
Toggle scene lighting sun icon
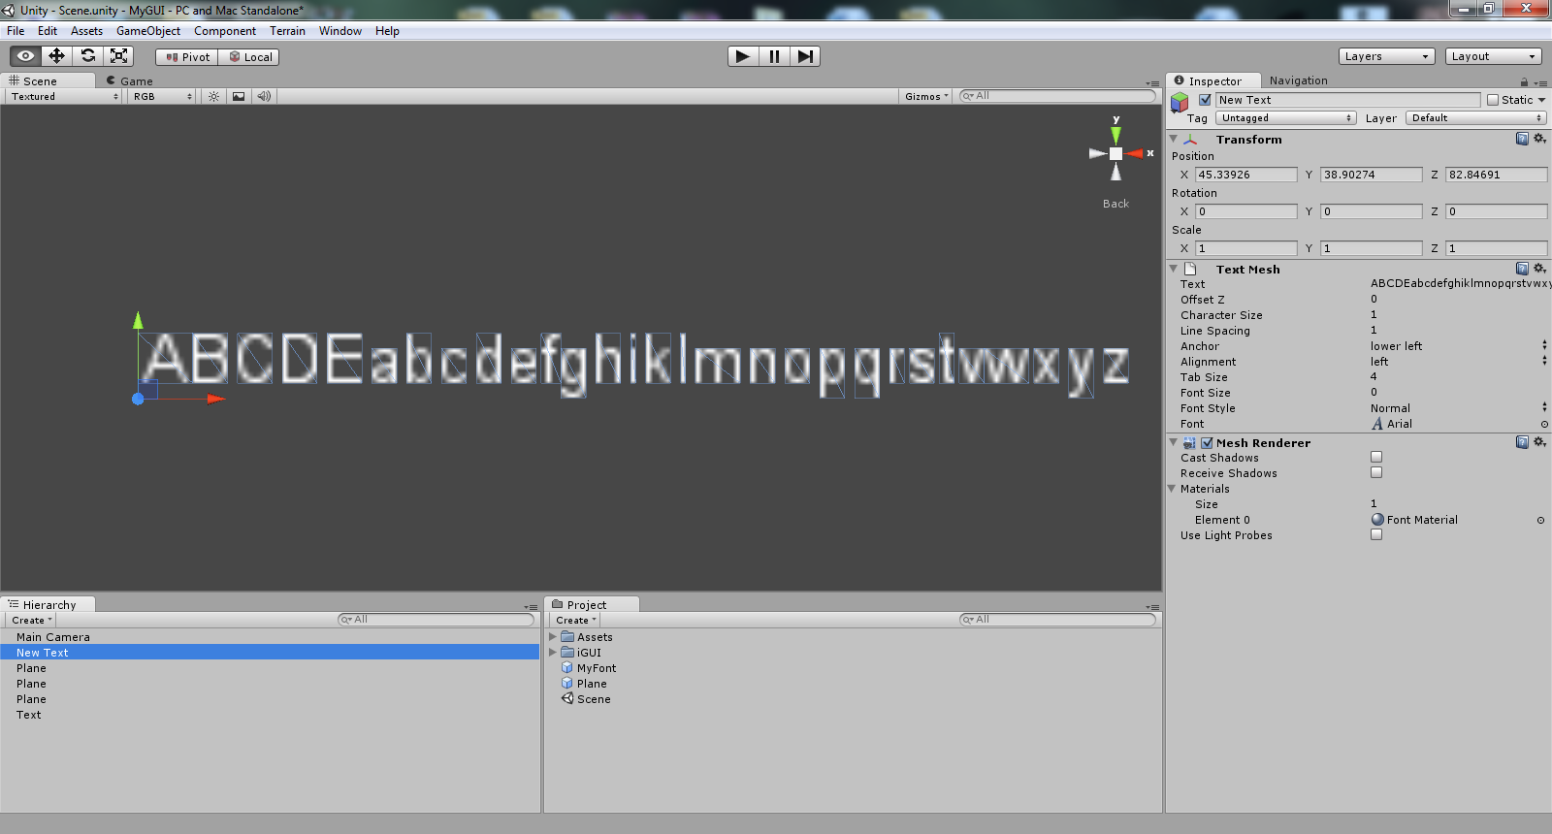(213, 96)
